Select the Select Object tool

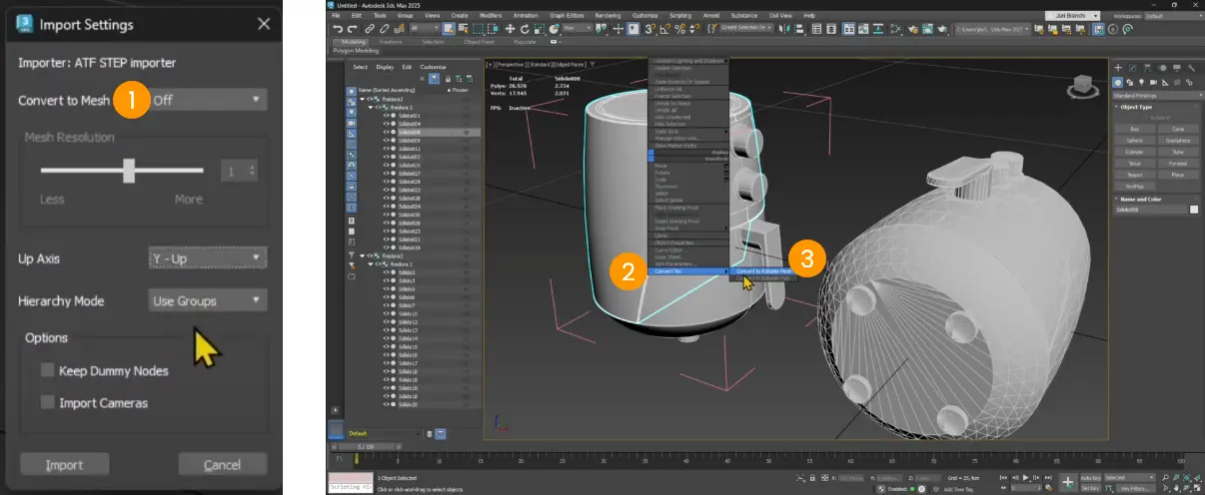click(x=449, y=28)
